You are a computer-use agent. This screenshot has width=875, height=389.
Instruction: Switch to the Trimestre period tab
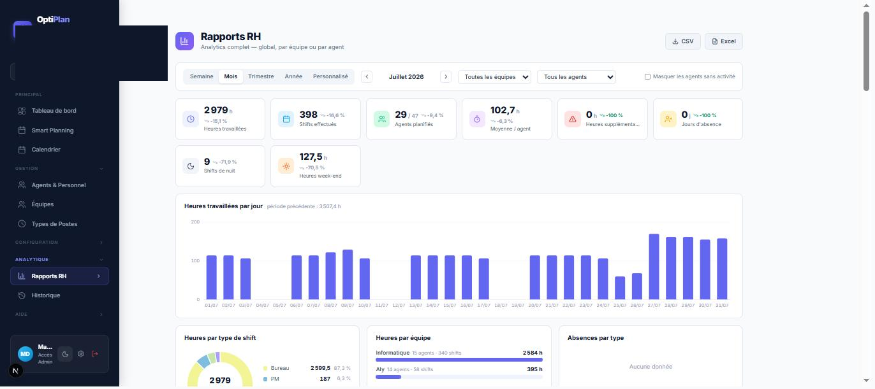[261, 76]
